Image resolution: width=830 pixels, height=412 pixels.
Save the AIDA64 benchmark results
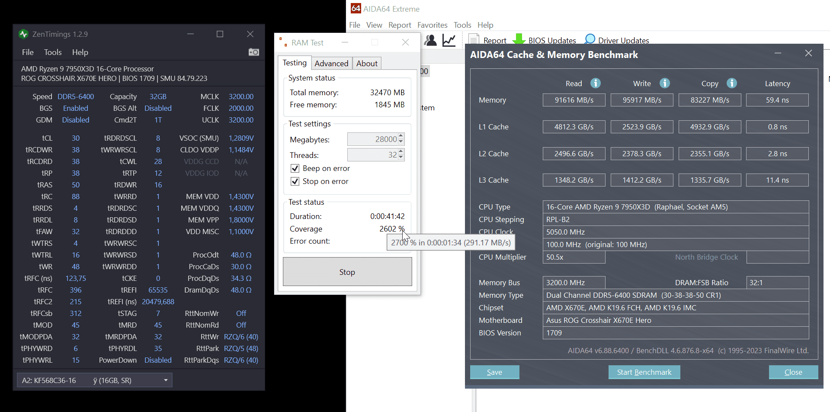pyautogui.click(x=494, y=372)
